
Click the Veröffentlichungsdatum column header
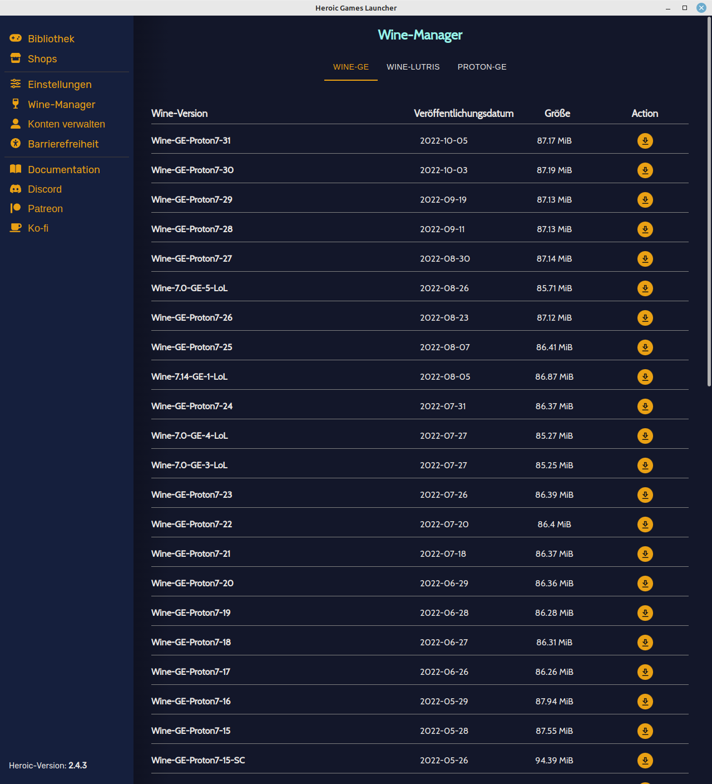[x=464, y=114]
